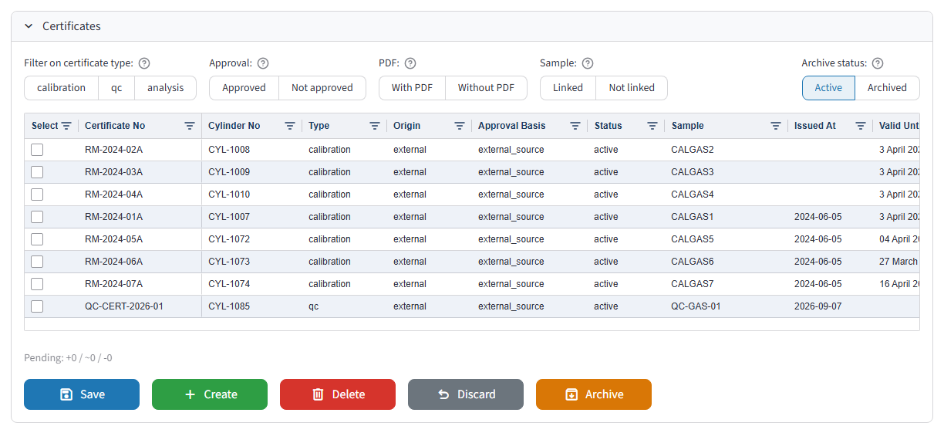Open filter menu icon on Origin column
Image resolution: width=944 pixels, height=433 pixels.
460,126
